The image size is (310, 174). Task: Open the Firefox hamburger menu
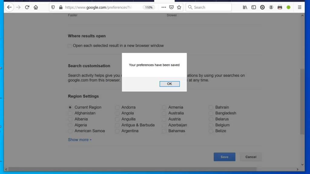tap(299, 7)
